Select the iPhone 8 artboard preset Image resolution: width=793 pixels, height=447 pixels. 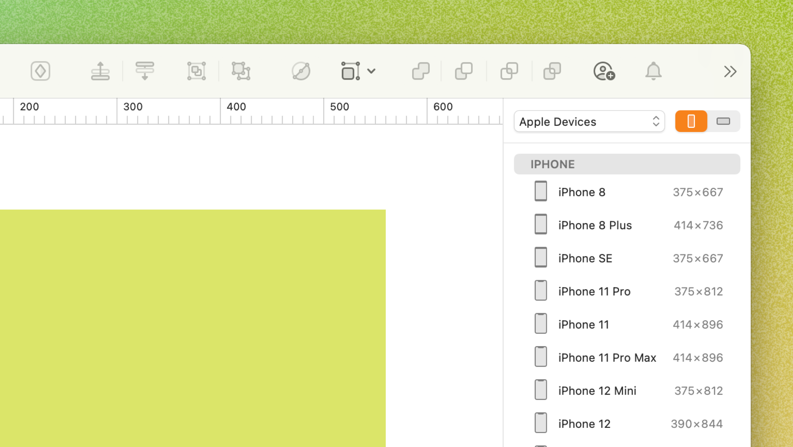(627, 192)
